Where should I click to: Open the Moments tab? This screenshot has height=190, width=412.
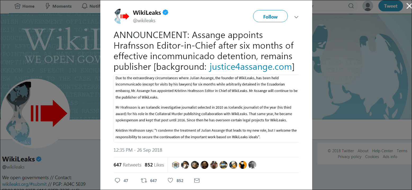(x=58, y=6)
